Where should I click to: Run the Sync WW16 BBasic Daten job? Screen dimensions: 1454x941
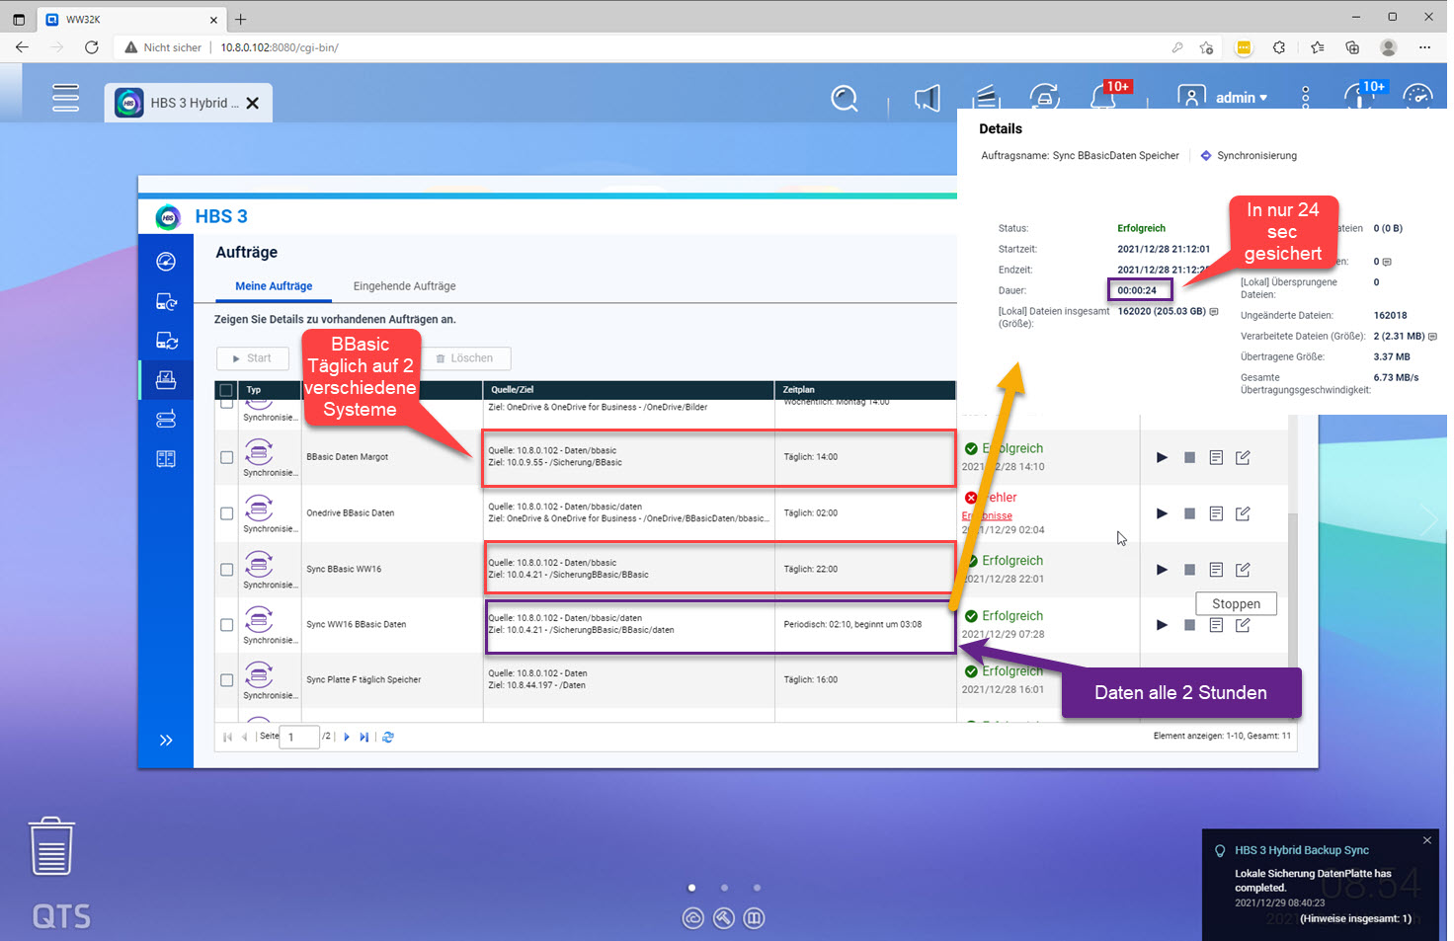click(x=1162, y=625)
